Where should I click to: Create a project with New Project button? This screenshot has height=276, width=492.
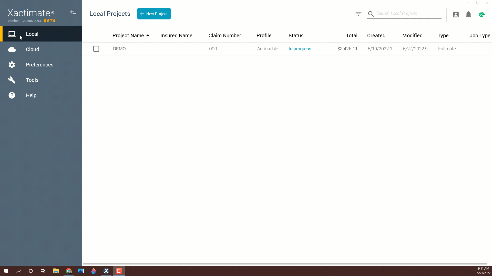[x=154, y=14]
